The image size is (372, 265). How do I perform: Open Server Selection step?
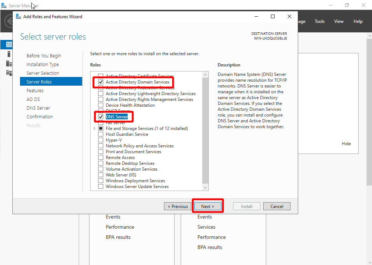tap(43, 73)
